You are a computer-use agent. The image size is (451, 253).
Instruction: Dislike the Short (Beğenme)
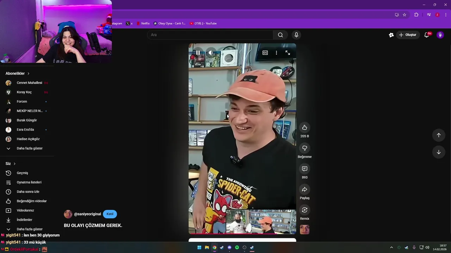[x=304, y=148]
